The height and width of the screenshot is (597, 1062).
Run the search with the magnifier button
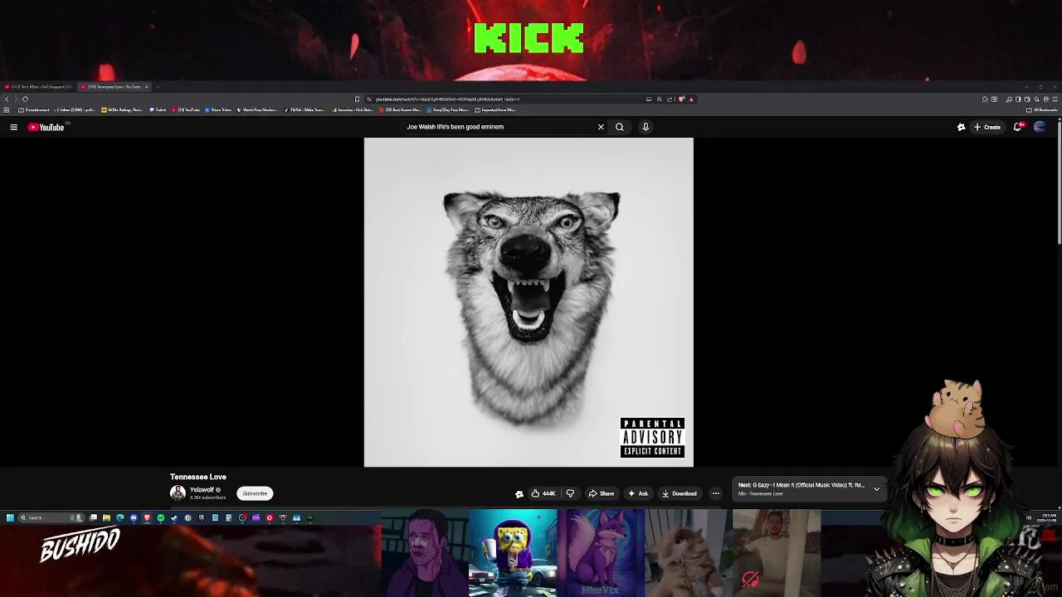(619, 127)
